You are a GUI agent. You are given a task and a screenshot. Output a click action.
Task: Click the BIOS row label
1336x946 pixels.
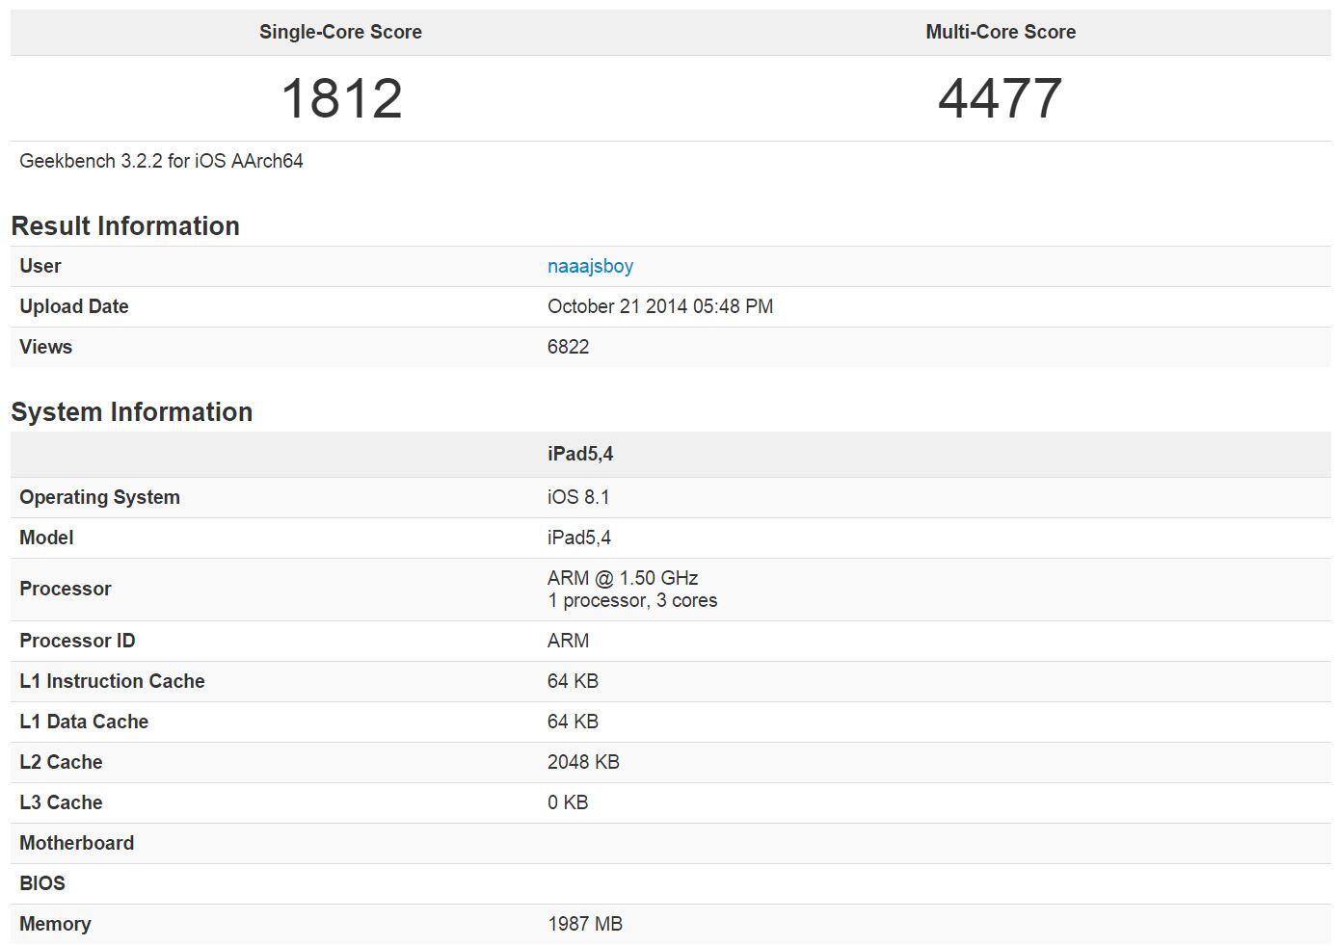[42, 883]
